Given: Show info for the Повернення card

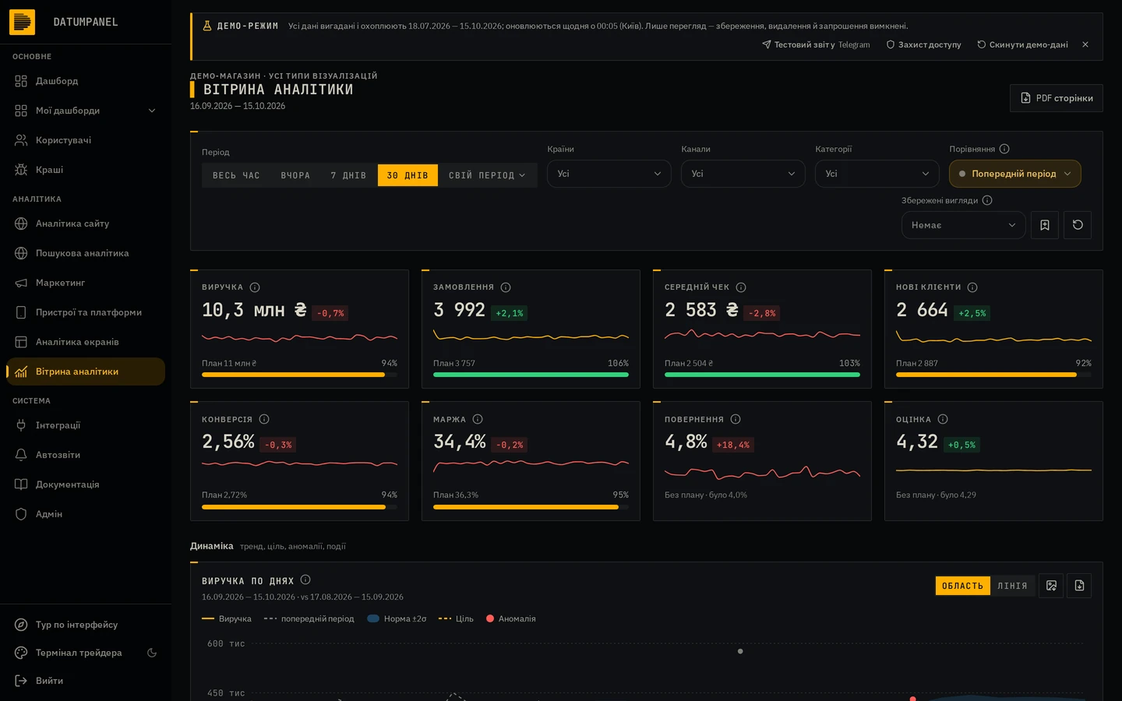Looking at the screenshot, I should click(736, 419).
